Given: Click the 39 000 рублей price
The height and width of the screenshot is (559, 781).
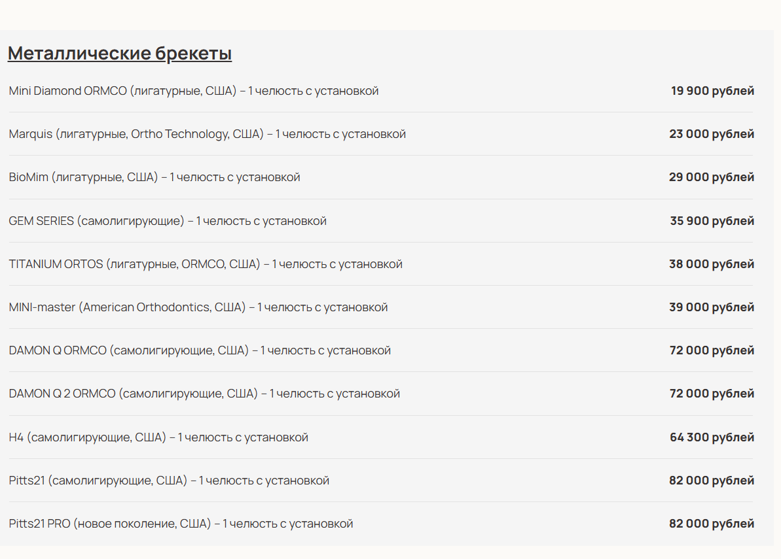Looking at the screenshot, I should click(x=712, y=307).
